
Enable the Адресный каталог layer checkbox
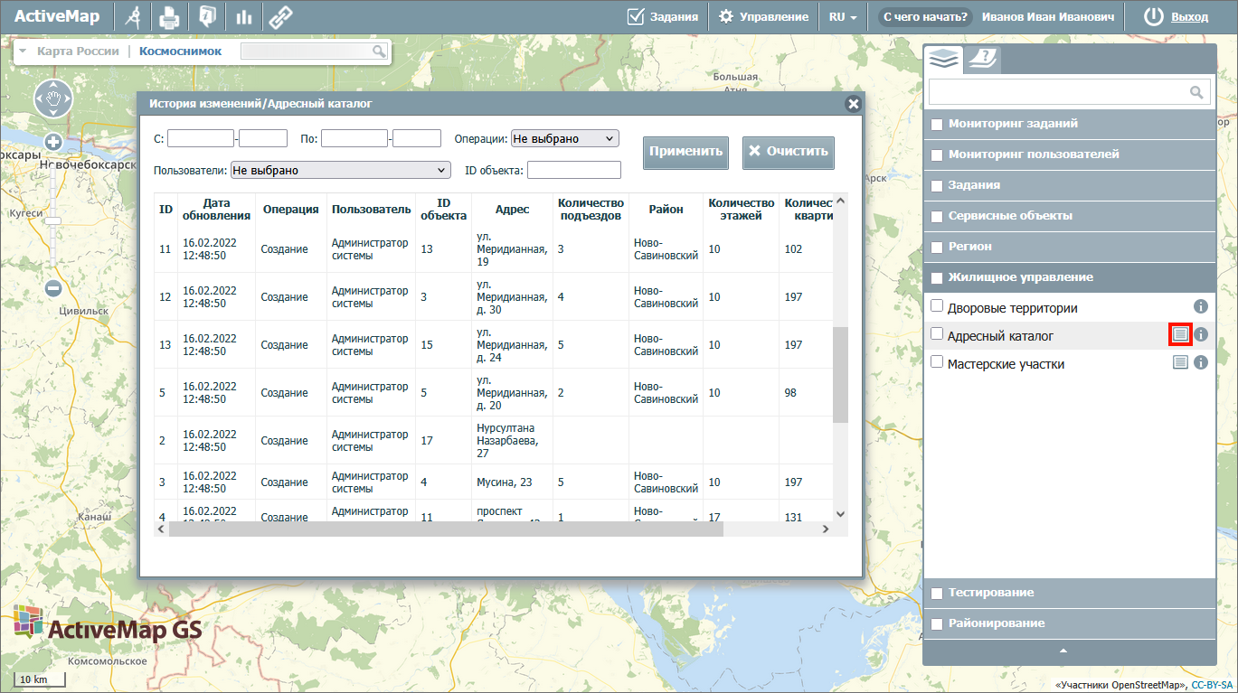click(x=937, y=334)
